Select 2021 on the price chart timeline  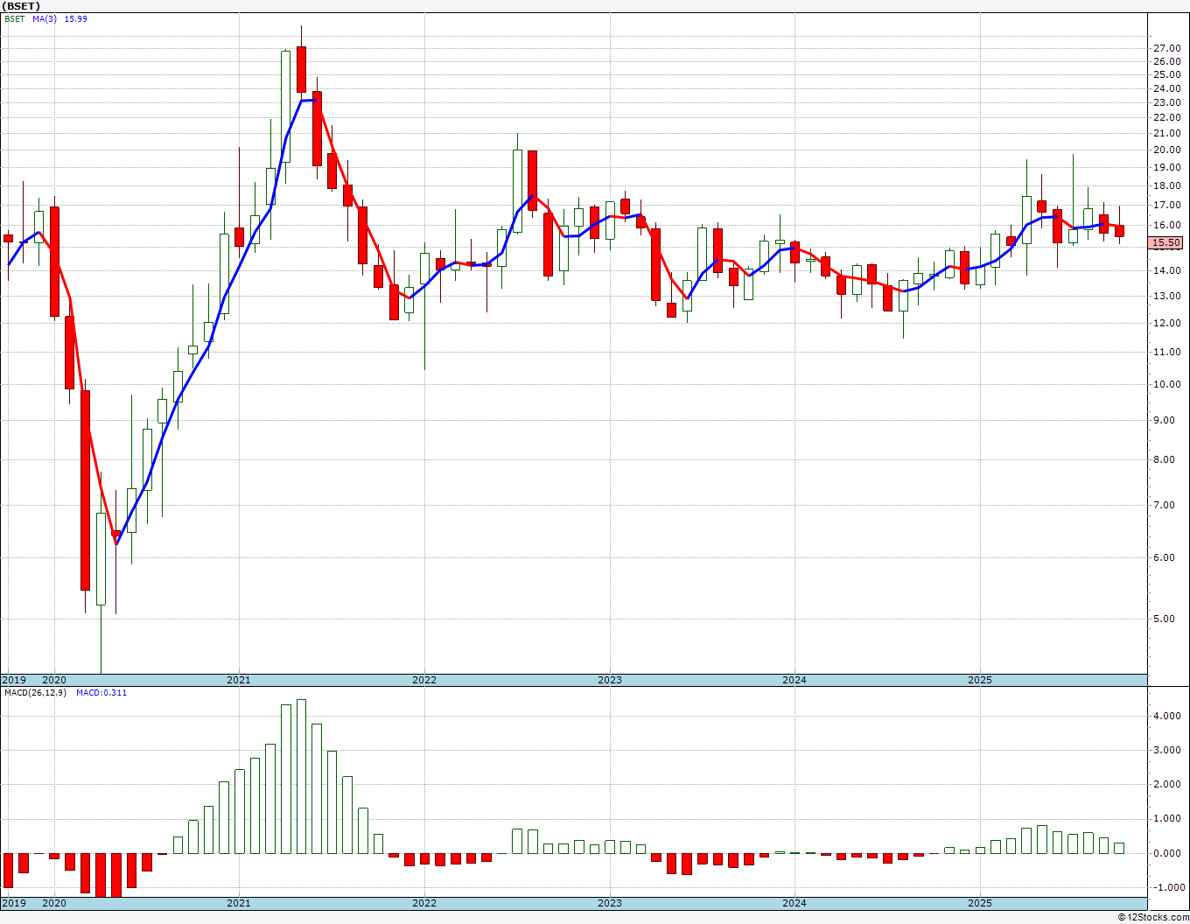(x=239, y=680)
